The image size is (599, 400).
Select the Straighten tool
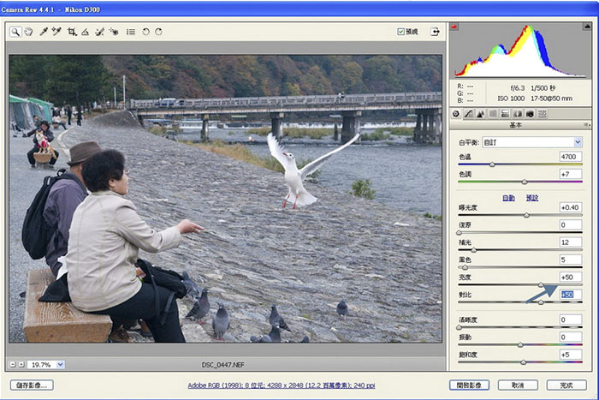86,32
